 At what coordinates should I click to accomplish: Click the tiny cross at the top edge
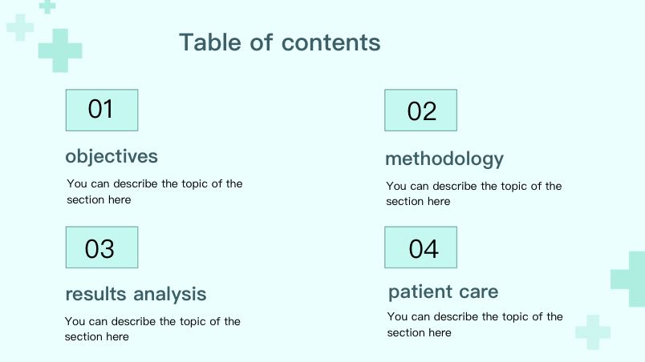(x=47, y=6)
